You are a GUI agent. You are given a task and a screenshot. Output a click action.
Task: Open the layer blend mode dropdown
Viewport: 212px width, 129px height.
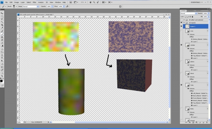189,13
